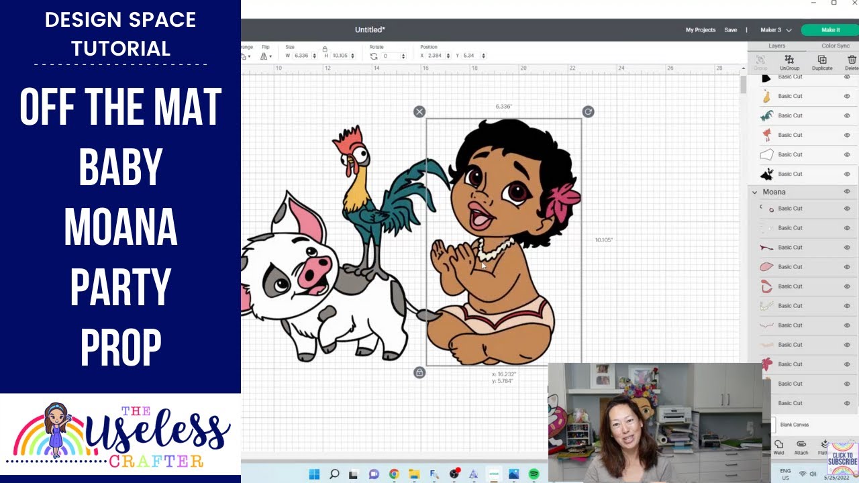This screenshot has width=859, height=483.
Task: Hide the black rooster silhouette layer
Action: coord(847,174)
